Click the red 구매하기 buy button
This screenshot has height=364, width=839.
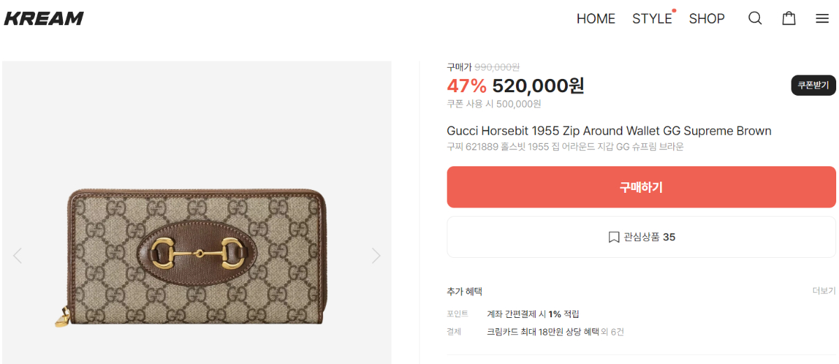click(x=641, y=187)
